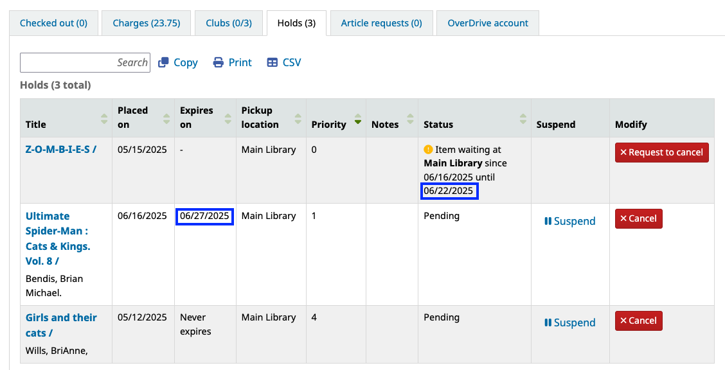Sort holds by Title column arrows
725x370 pixels.
click(x=104, y=118)
